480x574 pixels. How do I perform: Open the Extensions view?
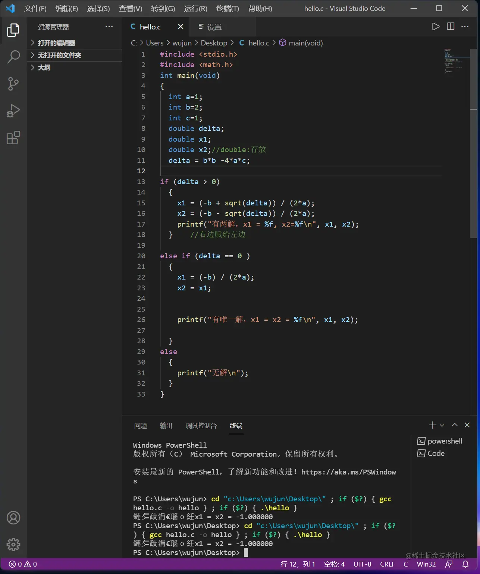click(x=13, y=138)
